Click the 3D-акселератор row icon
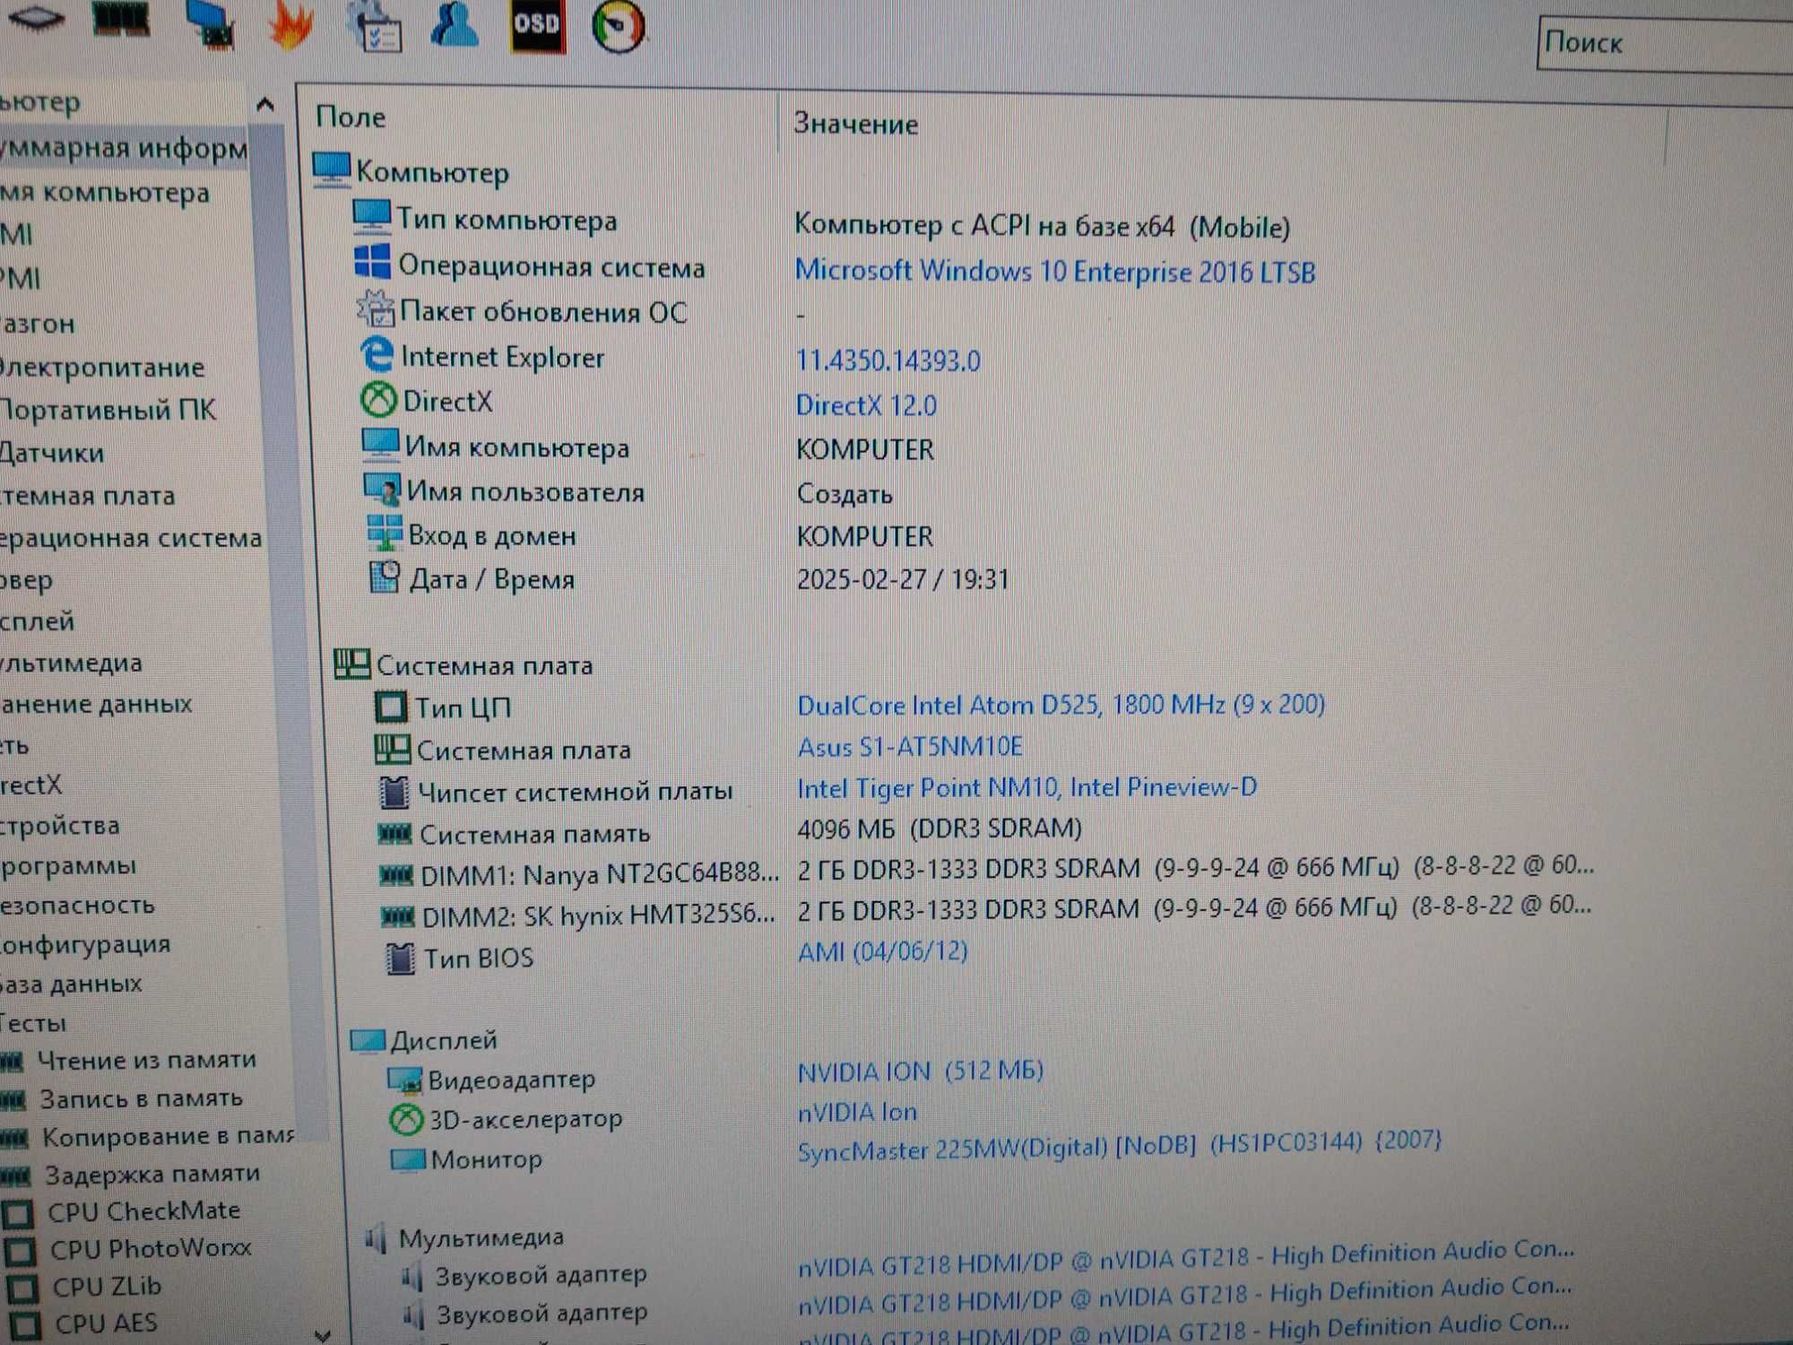This screenshot has height=1345, width=1793. click(406, 1118)
